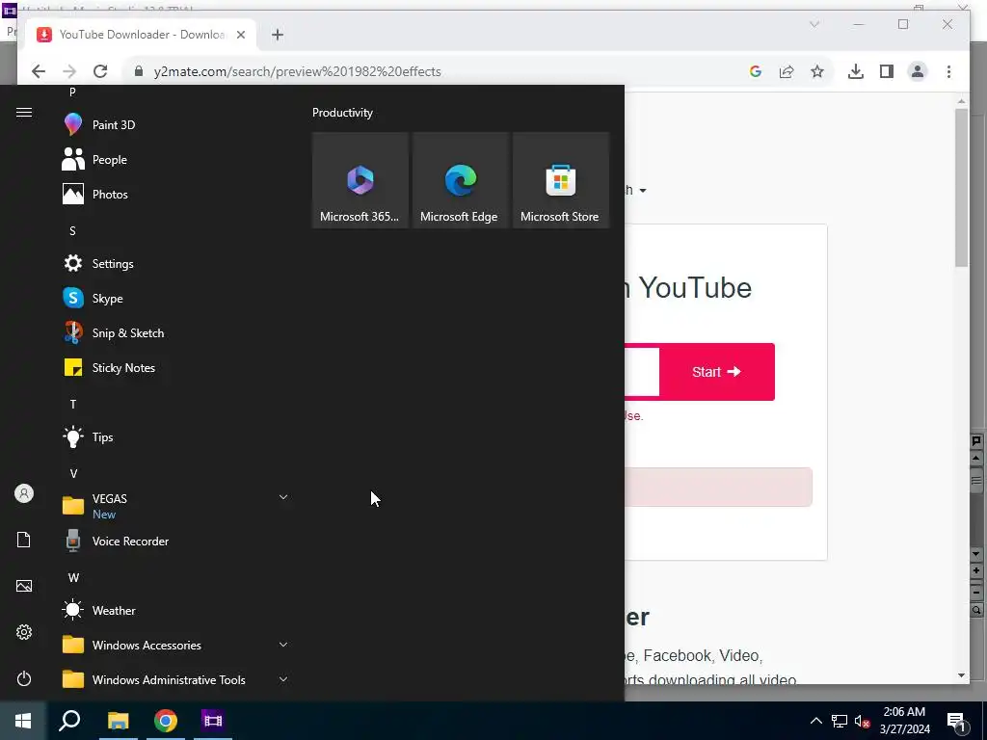
Task: Open Chrome three-dot menu
Action: 948,71
